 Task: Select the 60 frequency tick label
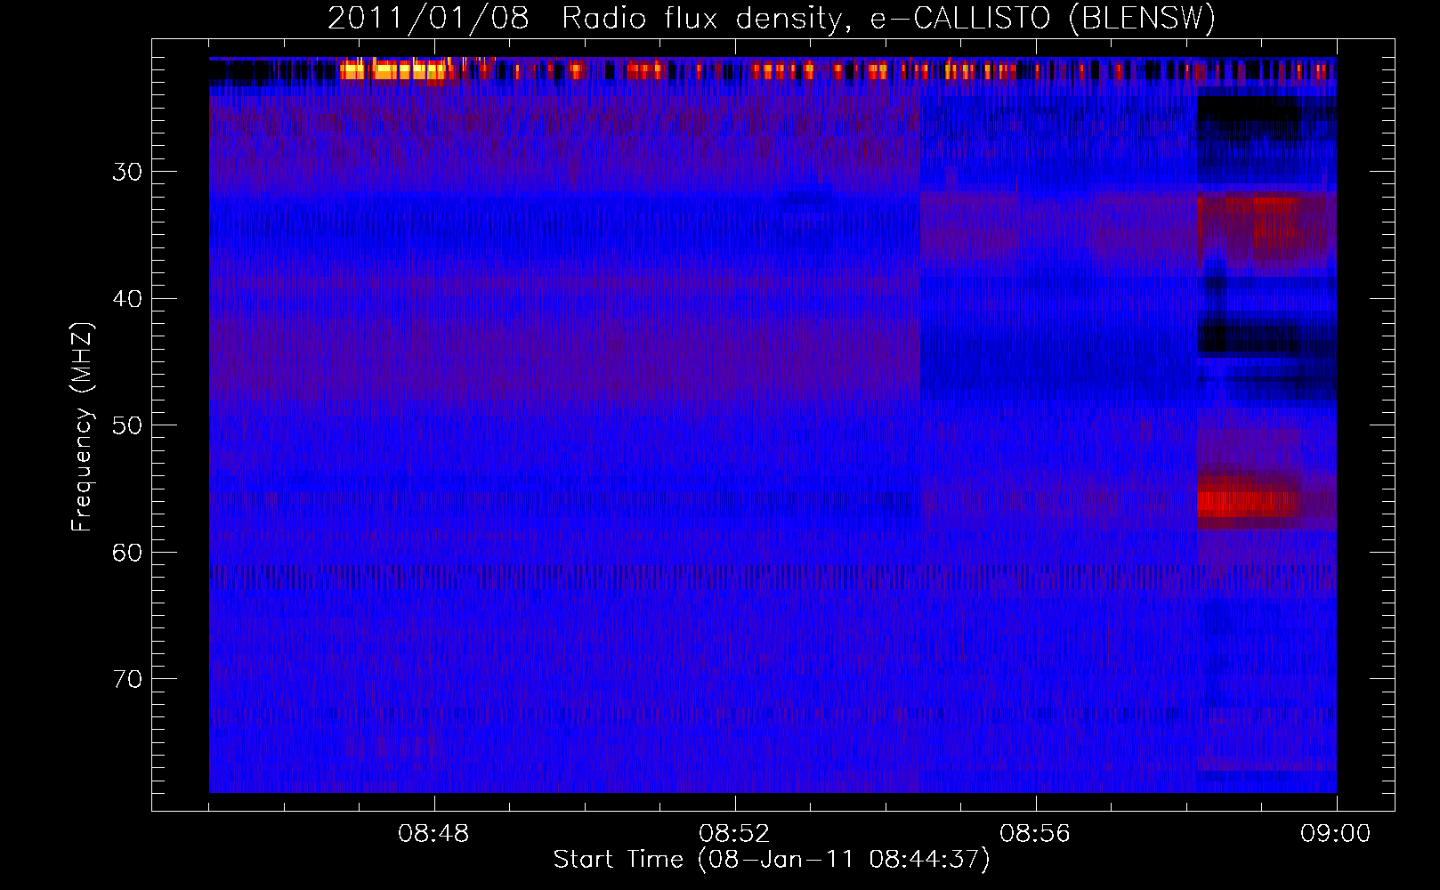coord(127,553)
